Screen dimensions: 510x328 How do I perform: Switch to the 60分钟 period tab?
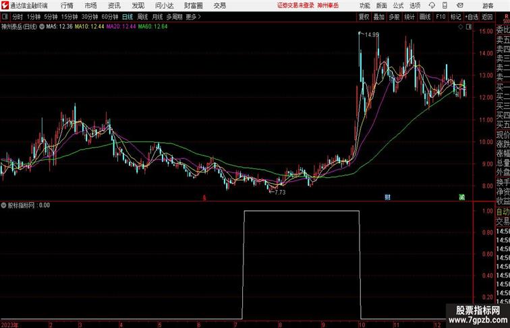[x=110, y=17]
